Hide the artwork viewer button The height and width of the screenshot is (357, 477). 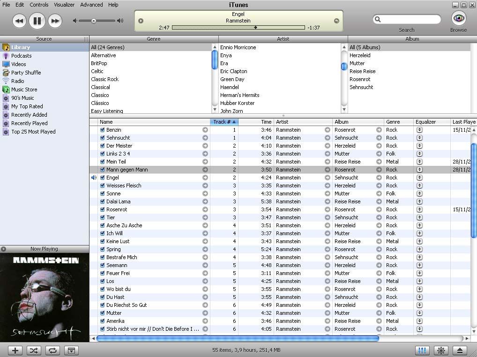pos(72,350)
